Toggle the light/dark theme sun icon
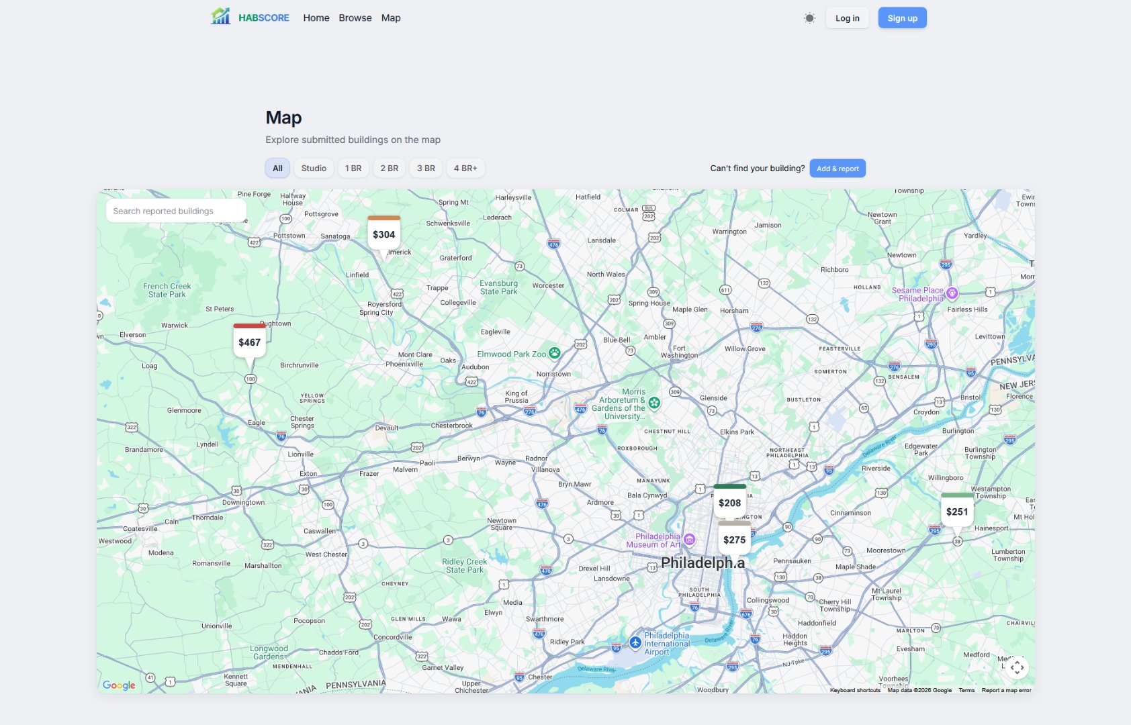This screenshot has width=1131, height=725. [x=809, y=18]
